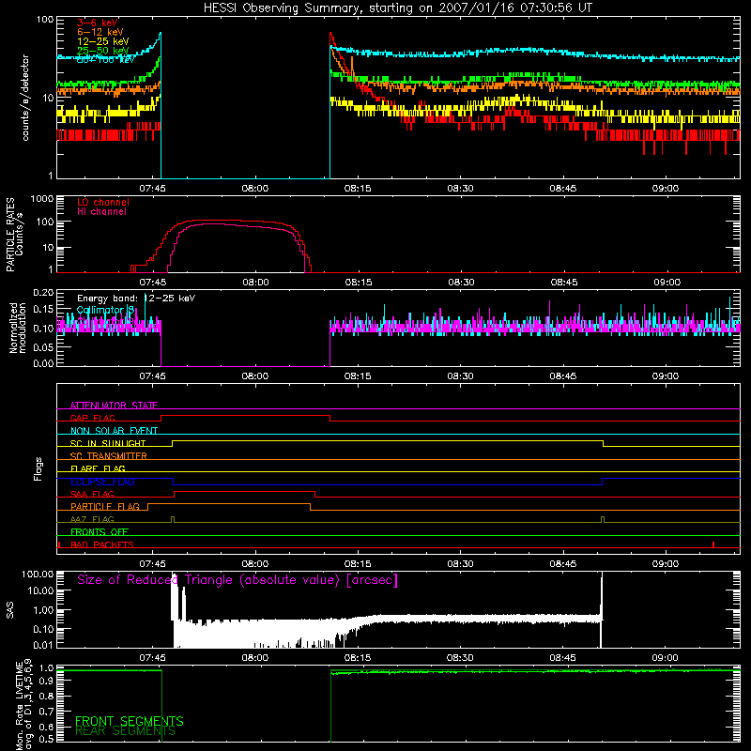Click the '10.00' tick on SAS axis
The width and height of the screenshot is (751, 751).
[40, 590]
